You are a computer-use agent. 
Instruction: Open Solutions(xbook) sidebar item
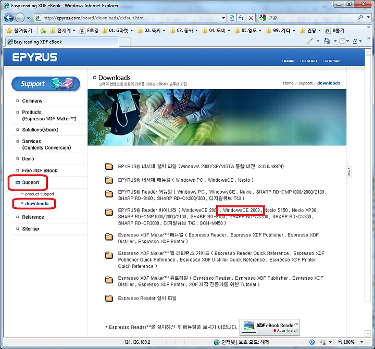40,130
